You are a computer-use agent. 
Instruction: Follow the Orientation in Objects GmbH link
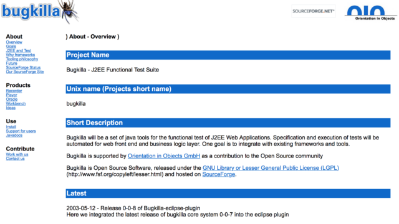164,156
